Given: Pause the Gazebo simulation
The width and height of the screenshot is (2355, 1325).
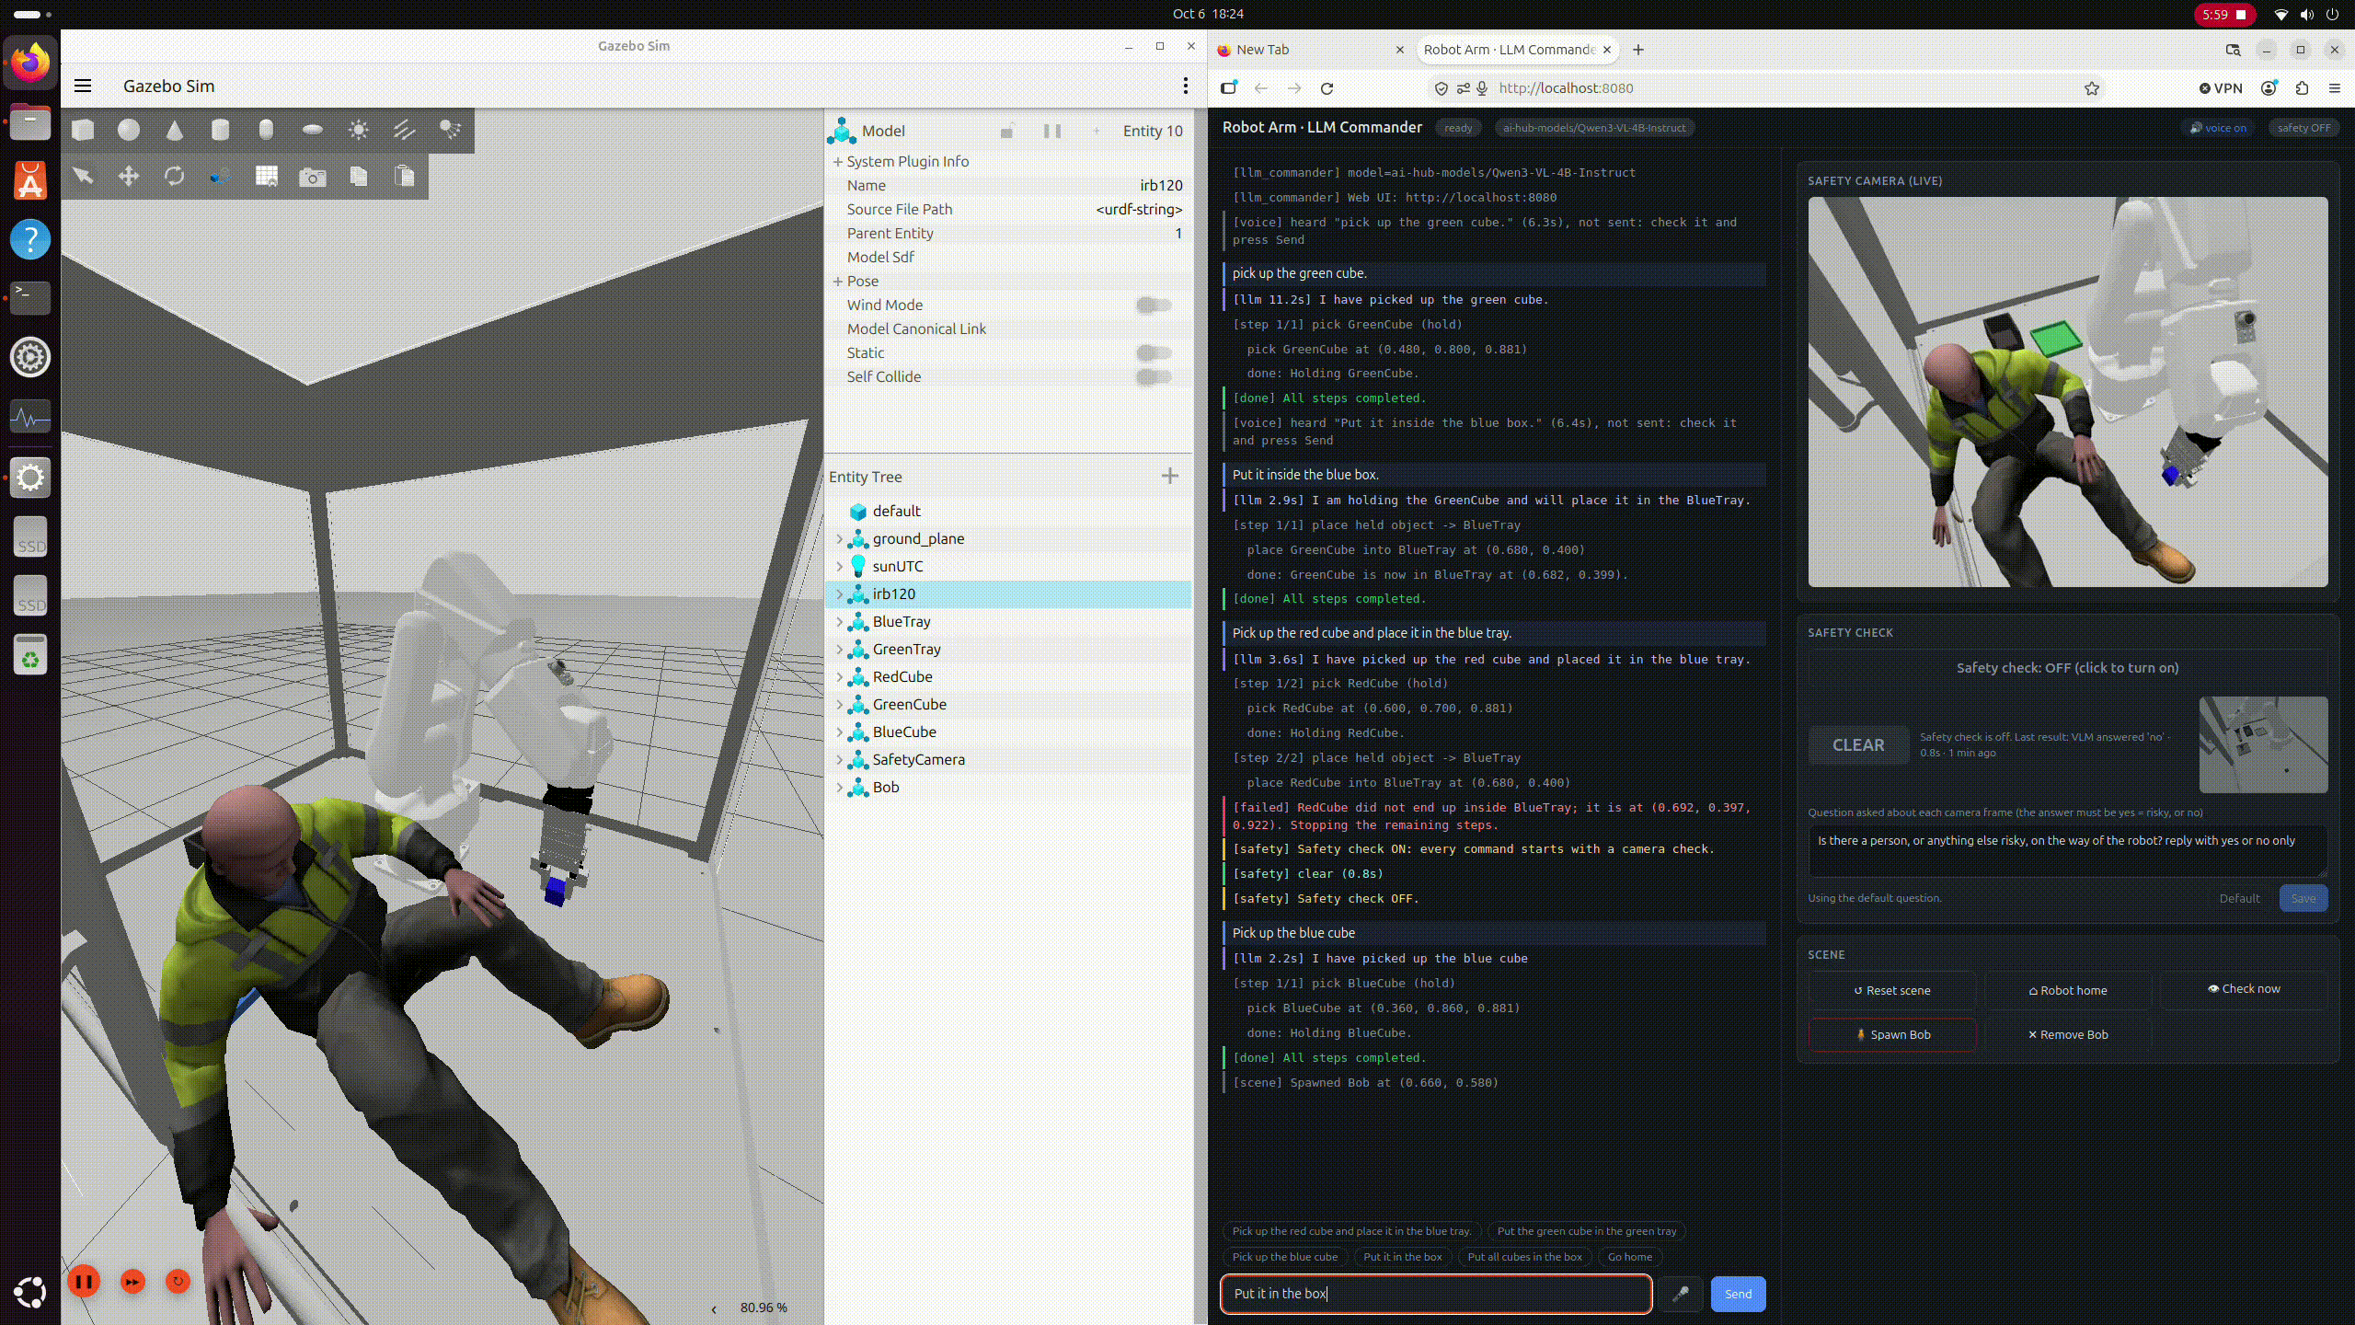Looking at the screenshot, I should 84,1281.
